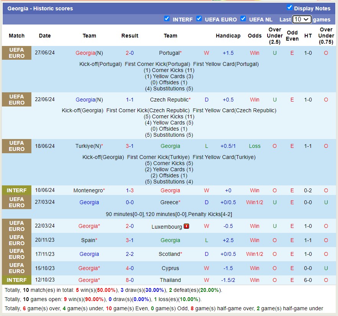Click the 3-1 result in Turkiye row
Viewport: 338px width, 316px height.
130,146
